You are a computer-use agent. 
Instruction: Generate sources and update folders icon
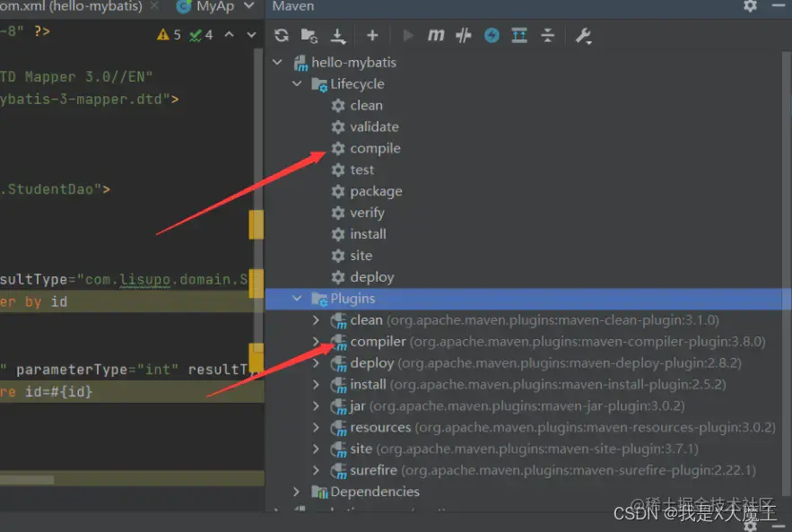coord(309,35)
